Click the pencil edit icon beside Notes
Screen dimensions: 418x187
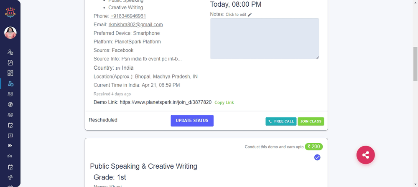250,15
